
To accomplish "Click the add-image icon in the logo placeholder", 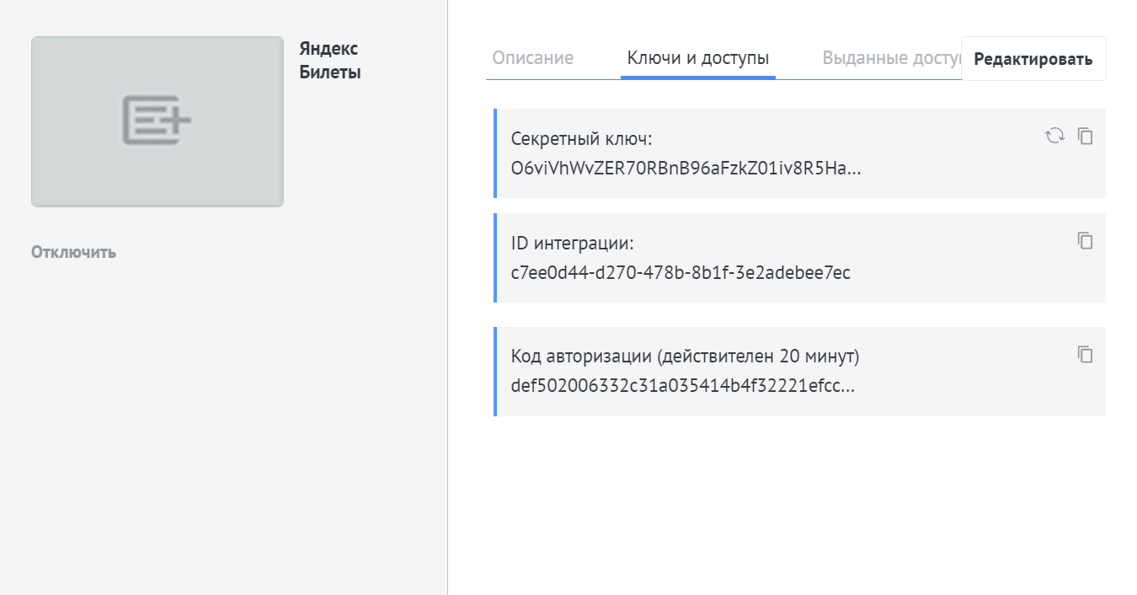I will [157, 120].
